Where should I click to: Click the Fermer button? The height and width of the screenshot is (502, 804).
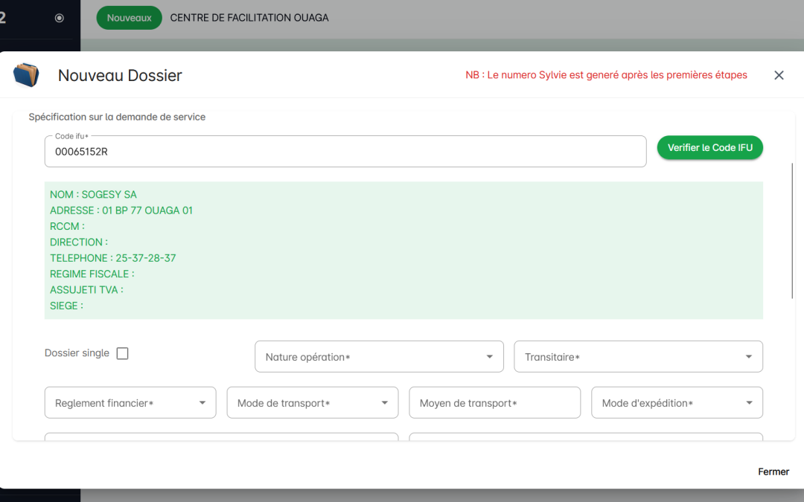(773, 472)
